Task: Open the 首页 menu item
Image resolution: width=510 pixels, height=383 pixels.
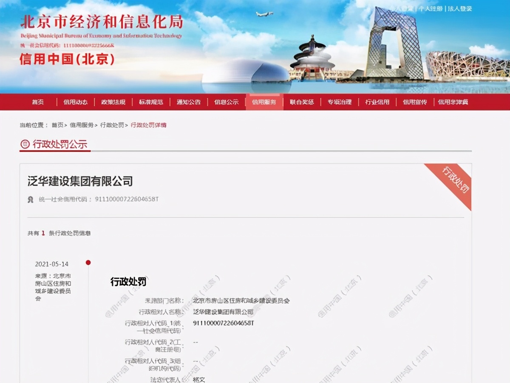Action: (38, 102)
